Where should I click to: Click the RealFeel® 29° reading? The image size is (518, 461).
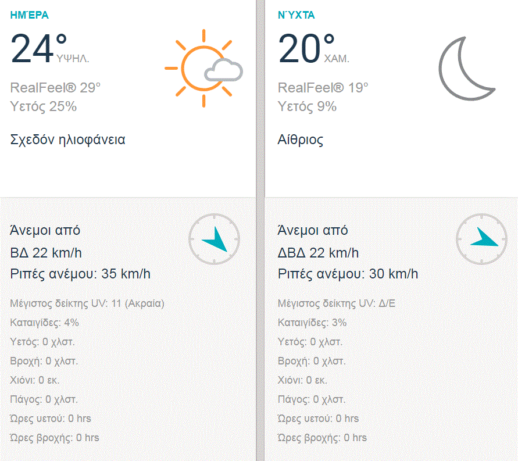(x=56, y=88)
